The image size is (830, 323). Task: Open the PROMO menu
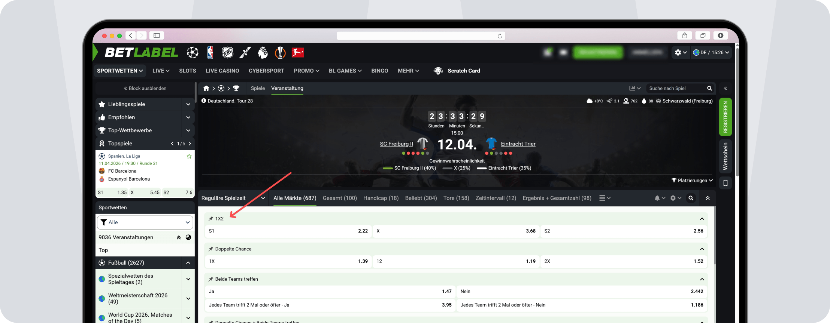tap(306, 71)
